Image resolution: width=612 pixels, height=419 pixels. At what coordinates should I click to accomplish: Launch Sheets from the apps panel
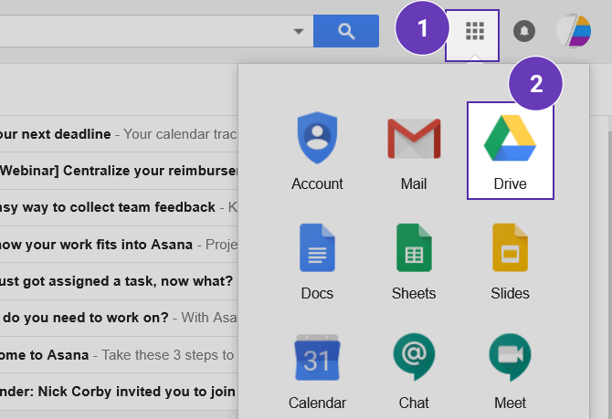tap(414, 261)
